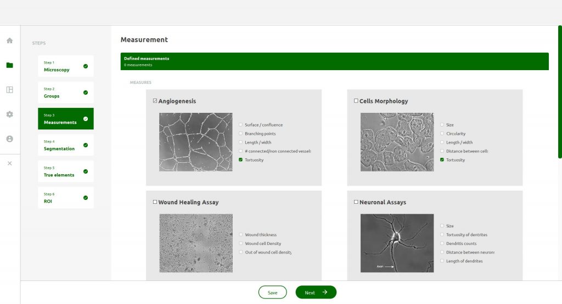Click the X close icon in sidebar

pyautogui.click(x=9, y=163)
